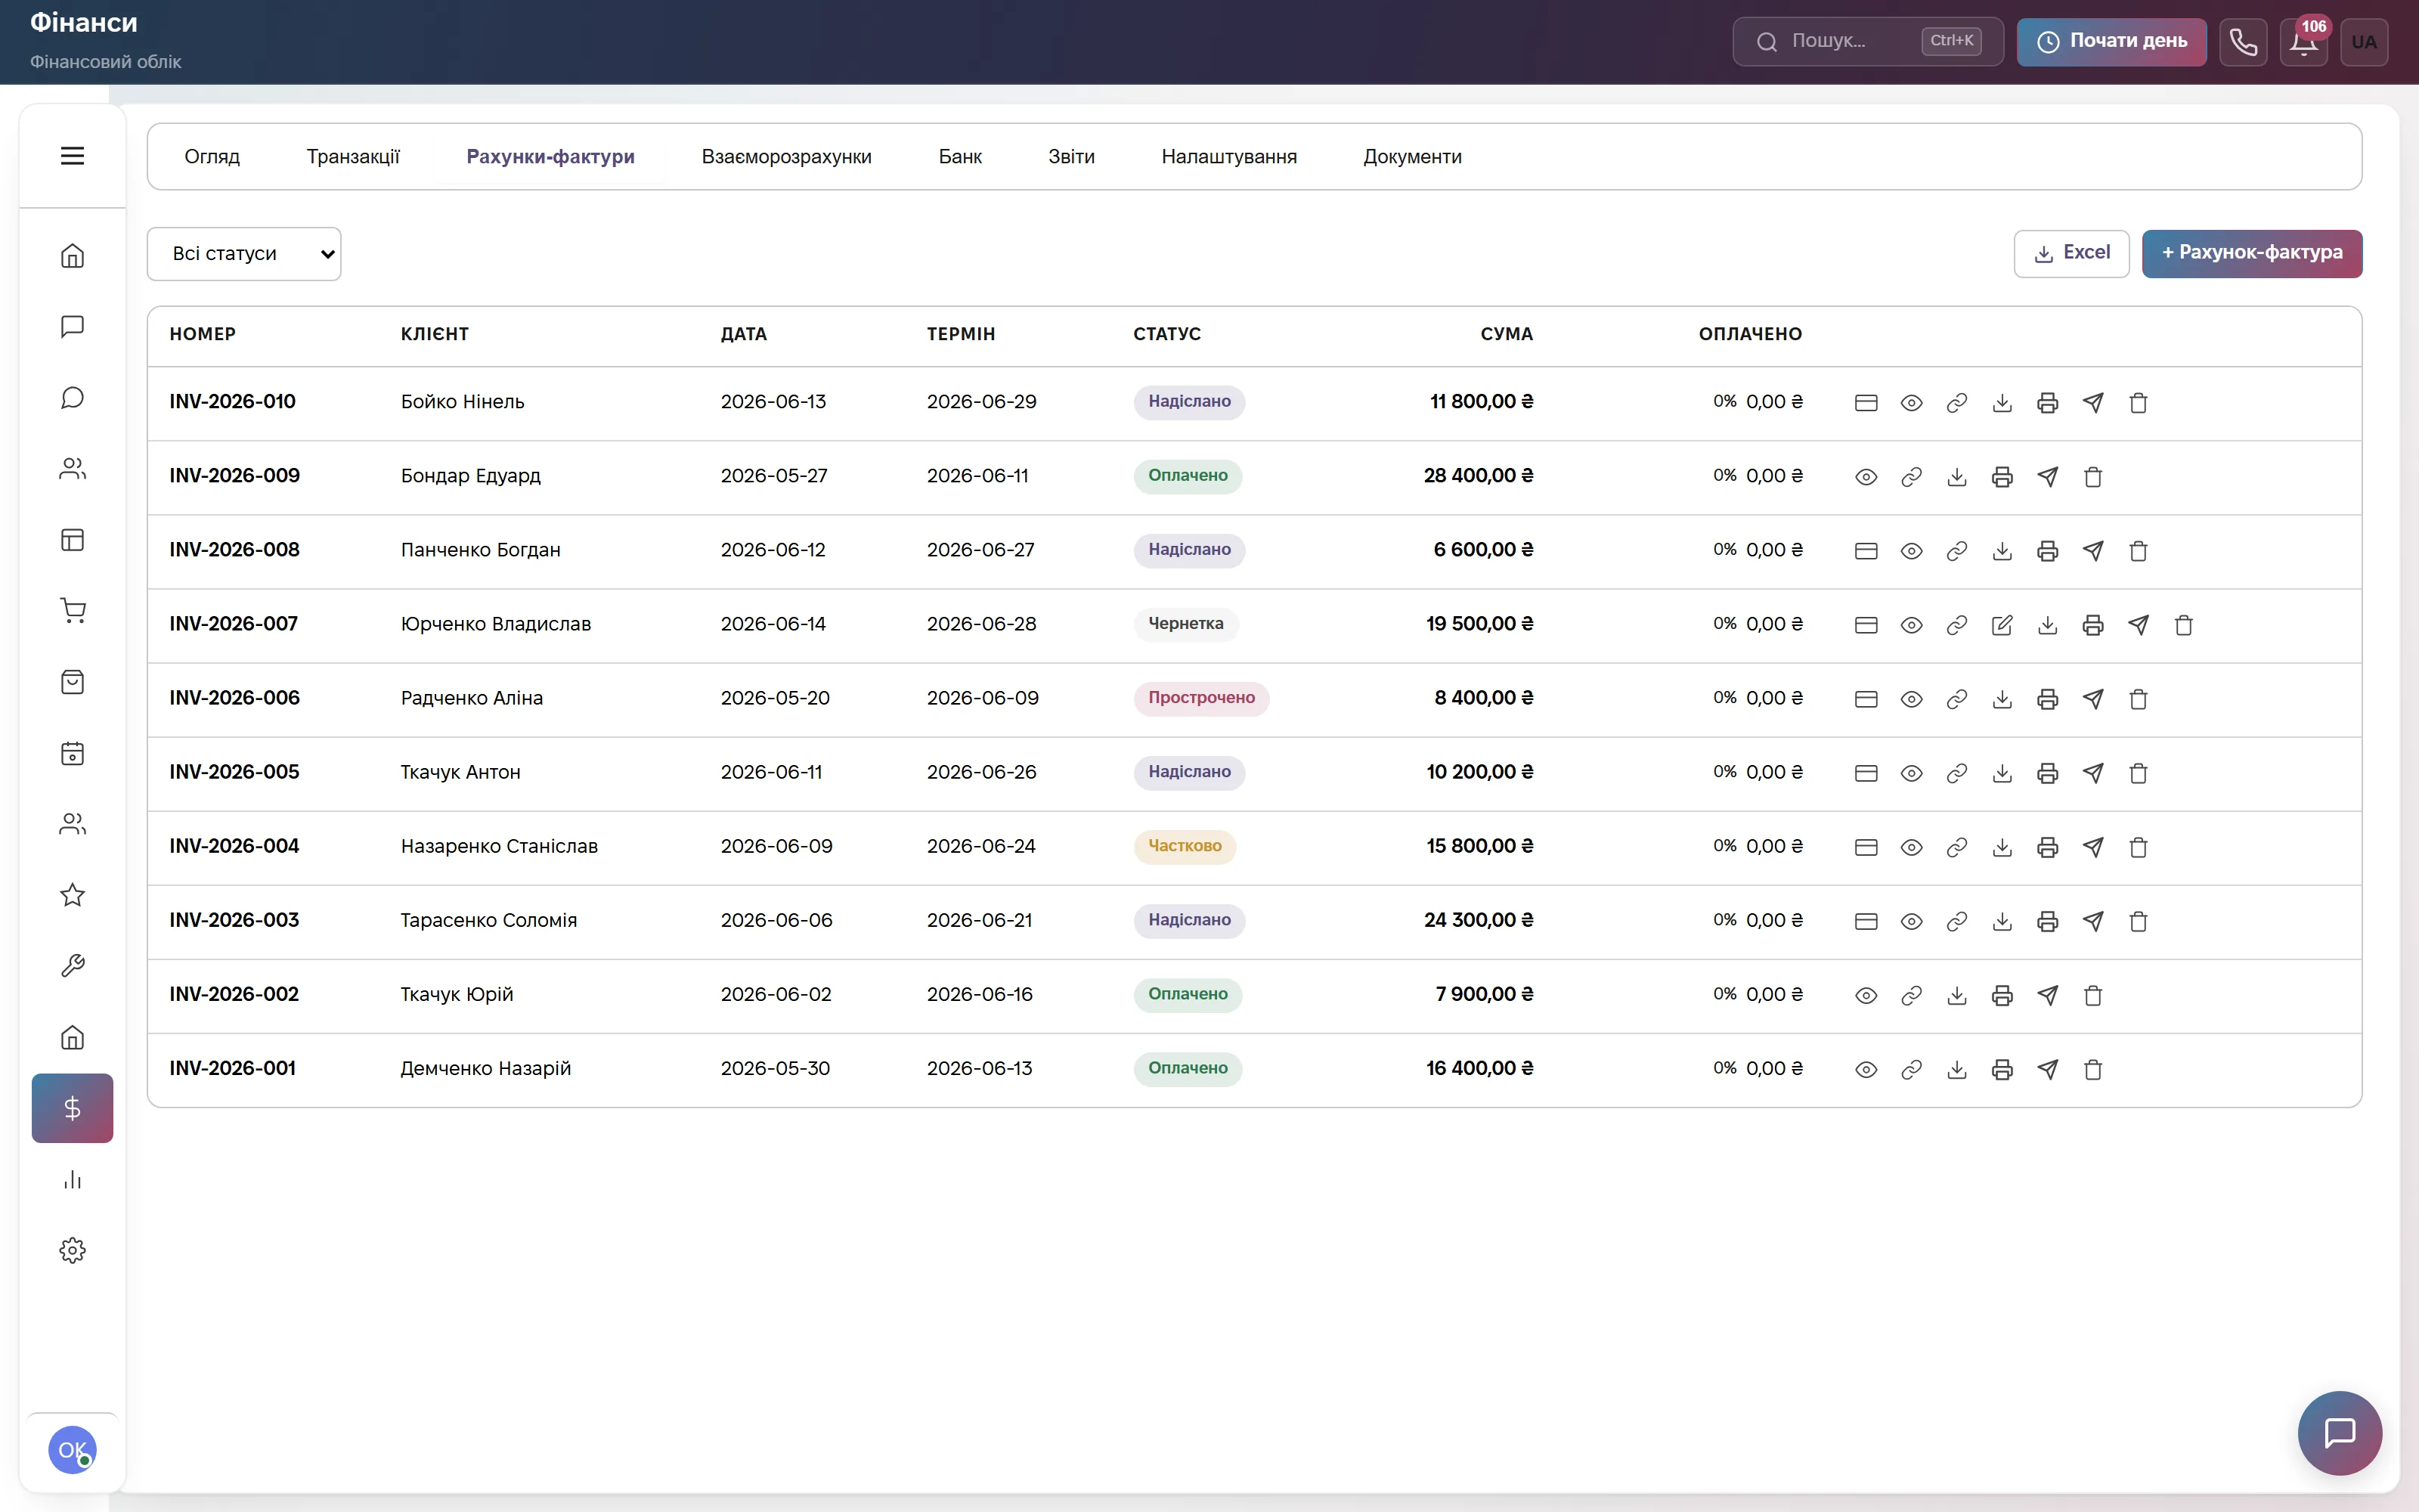Create new invoice with '+ Рахунок-фактура'
Image resolution: width=2419 pixels, height=1512 pixels.
[2251, 254]
